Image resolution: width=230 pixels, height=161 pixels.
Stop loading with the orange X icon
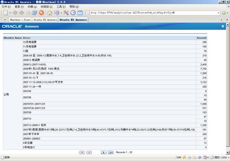(41, 13)
